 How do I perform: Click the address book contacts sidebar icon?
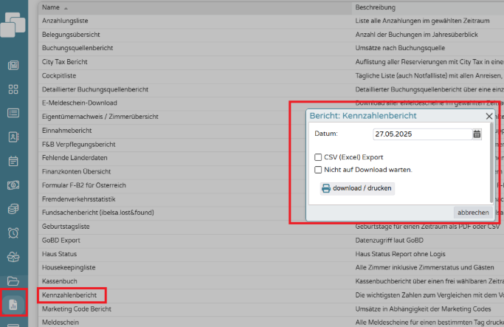[13, 137]
